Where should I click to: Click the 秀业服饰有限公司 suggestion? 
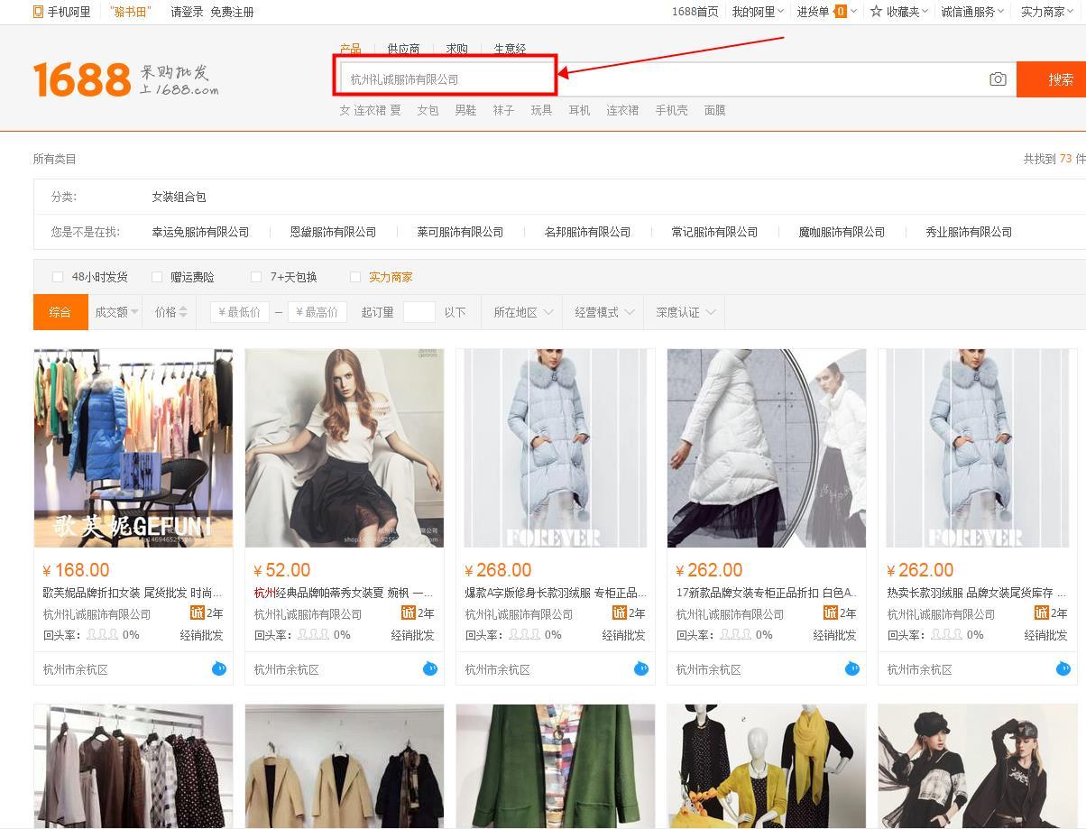pos(969,232)
